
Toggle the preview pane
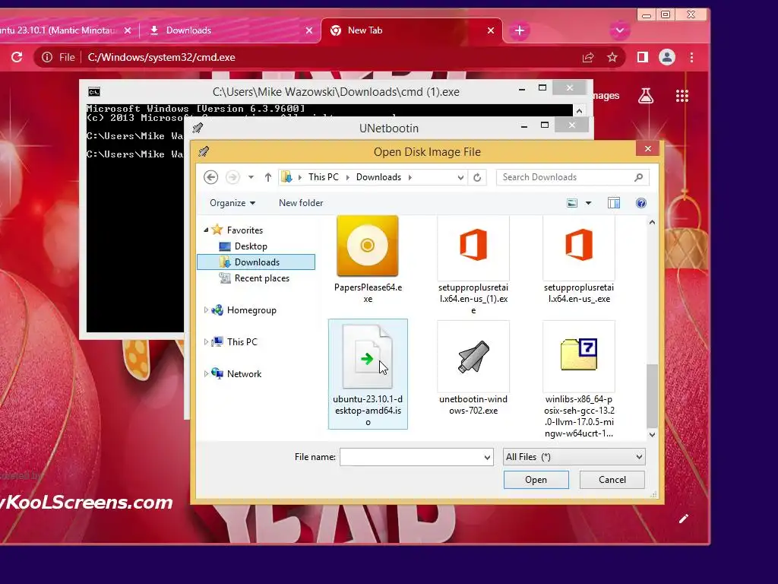click(x=614, y=203)
